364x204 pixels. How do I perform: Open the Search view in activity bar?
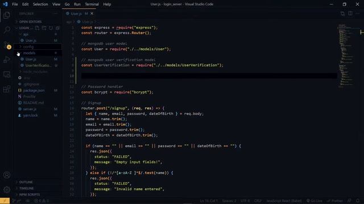[7, 29]
